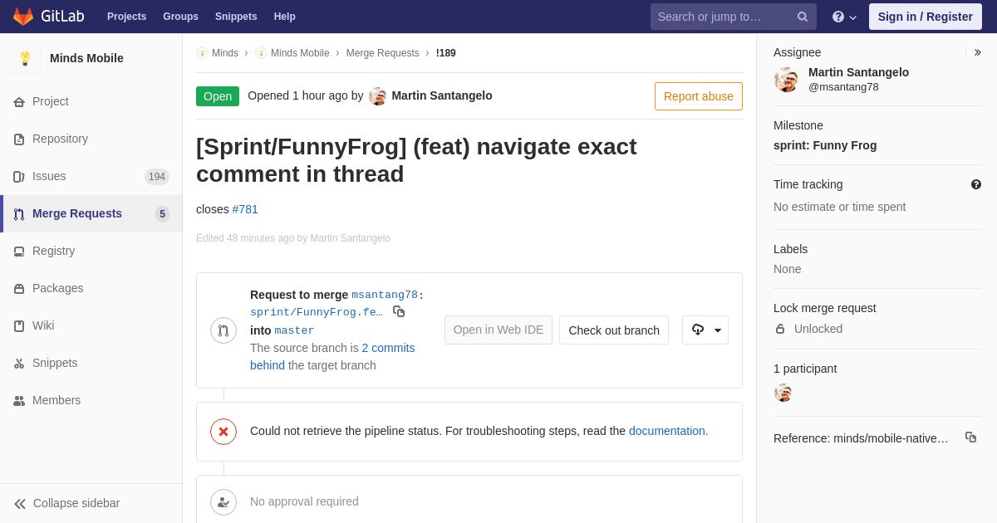Open Help in the top navbar
The width and height of the screenshot is (997, 523).
coord(285,17)
